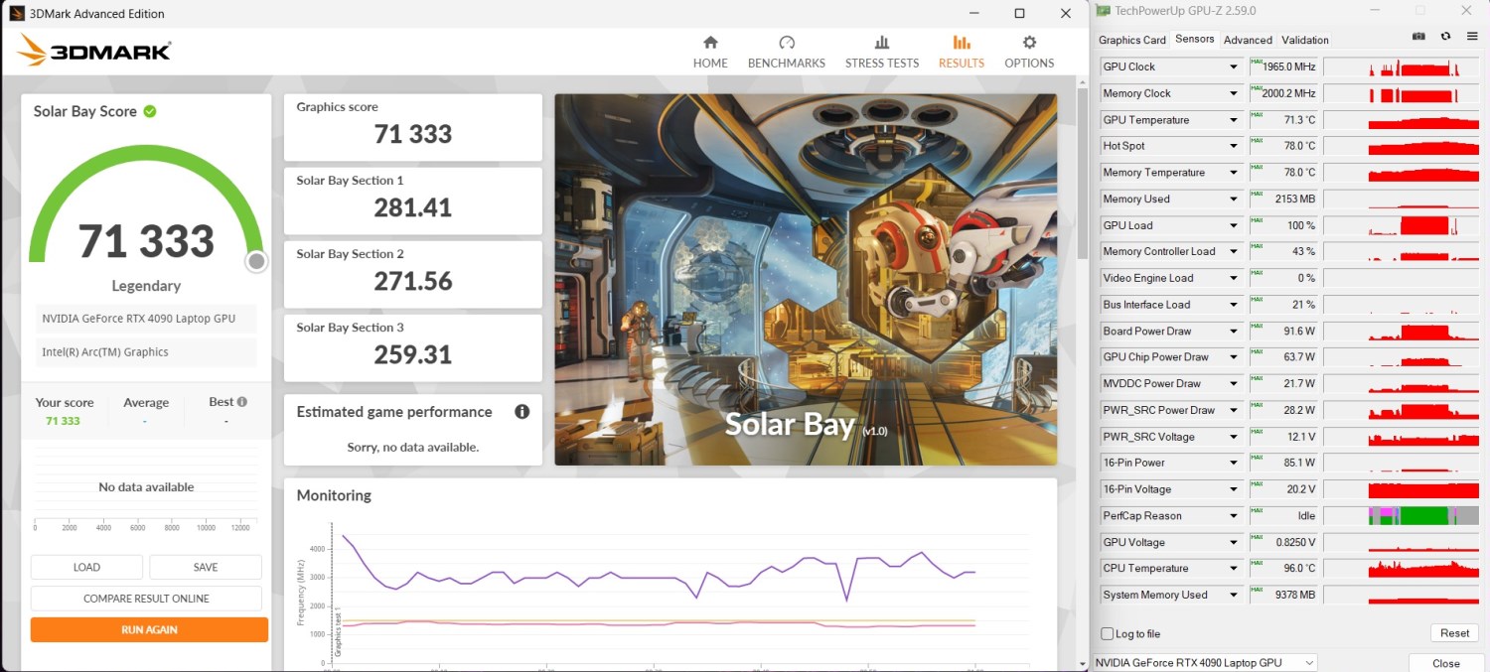The width and height of the screenshot is (1490, 672).
Task: Click info icon beside Estimated game performance
Action: coord(521,412)
